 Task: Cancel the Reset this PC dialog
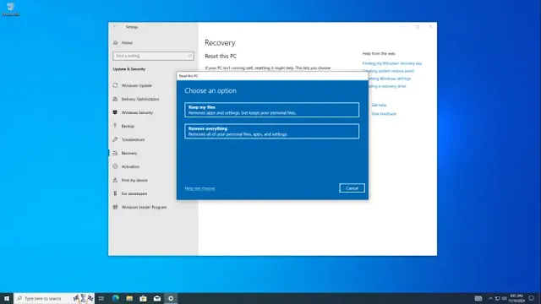(x=352, y=188)
